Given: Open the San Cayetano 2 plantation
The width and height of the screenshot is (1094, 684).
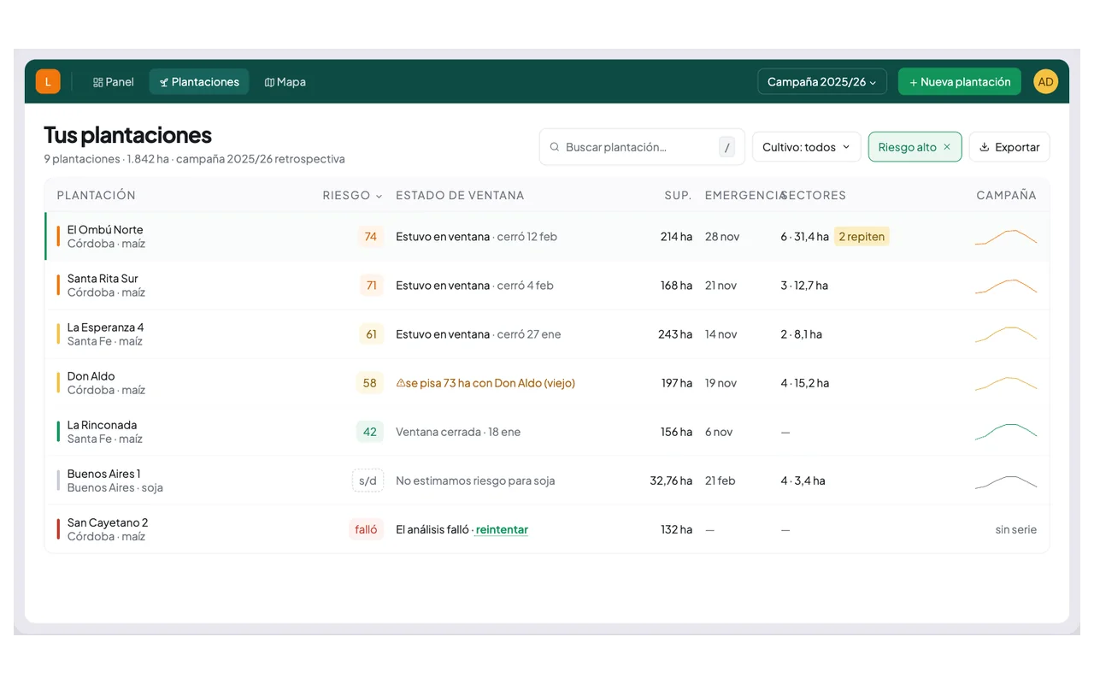Looking at the screenshot, I should (x=547, y=529).
